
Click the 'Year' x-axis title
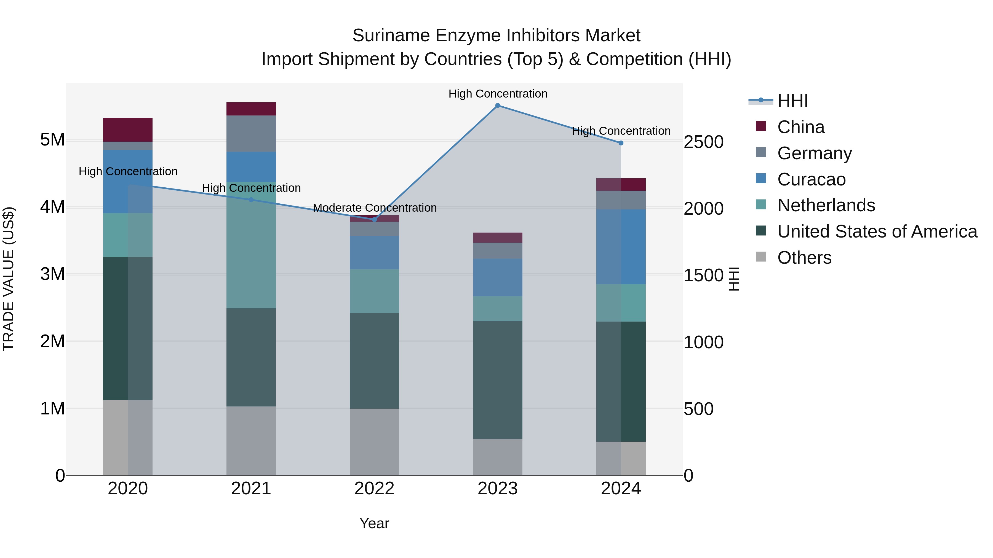[x=374, y=524]
